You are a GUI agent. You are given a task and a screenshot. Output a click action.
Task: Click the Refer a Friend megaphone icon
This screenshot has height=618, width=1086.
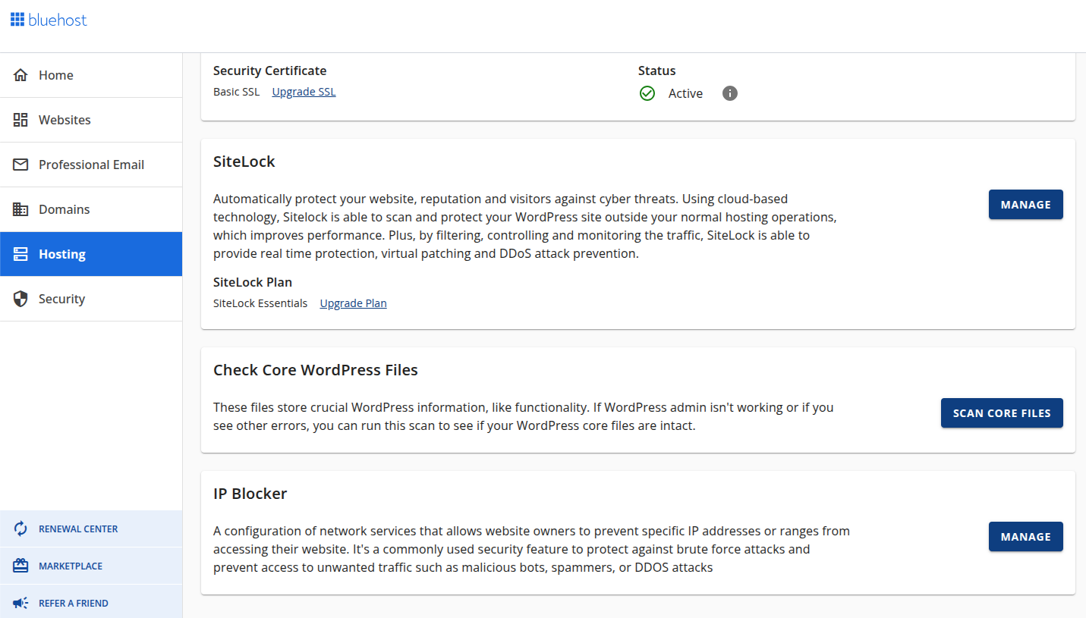[x=20, y=604]
